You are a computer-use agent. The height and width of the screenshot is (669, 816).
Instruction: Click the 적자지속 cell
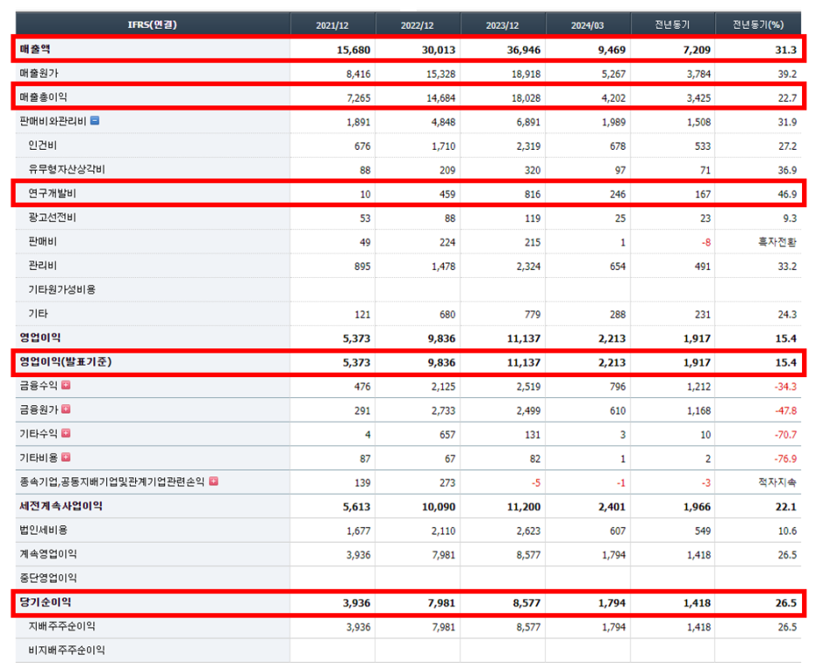pos(778,483)
